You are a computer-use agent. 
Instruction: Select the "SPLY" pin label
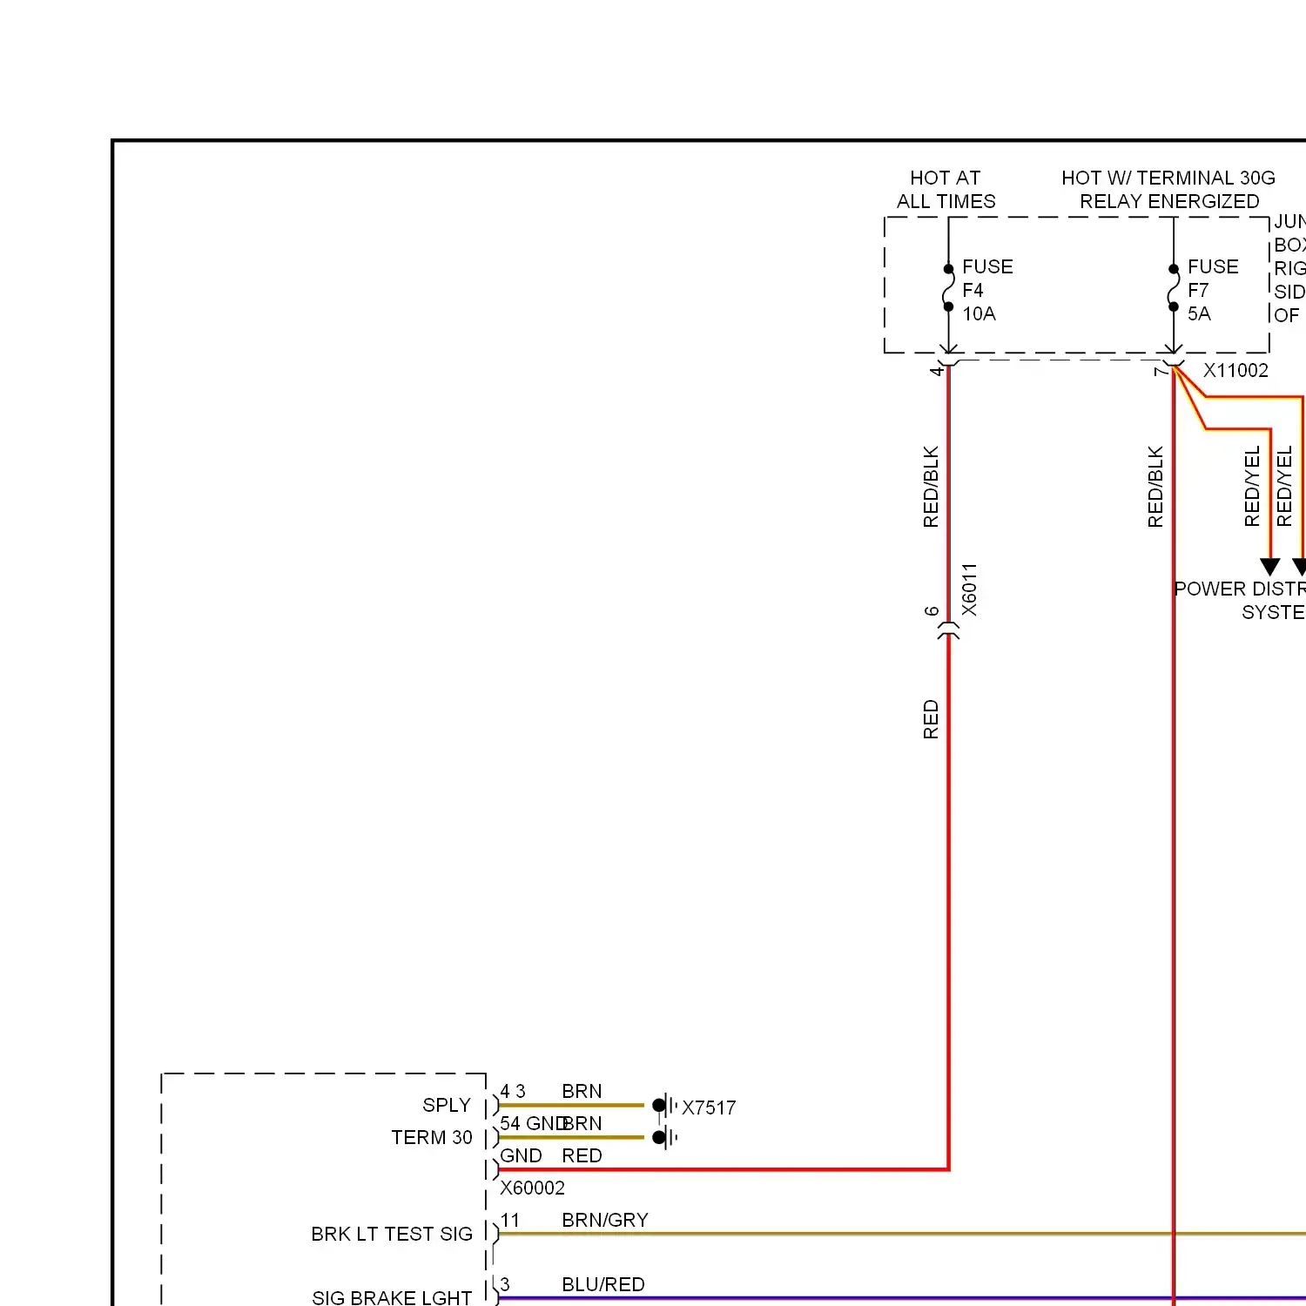[447, 1105]
